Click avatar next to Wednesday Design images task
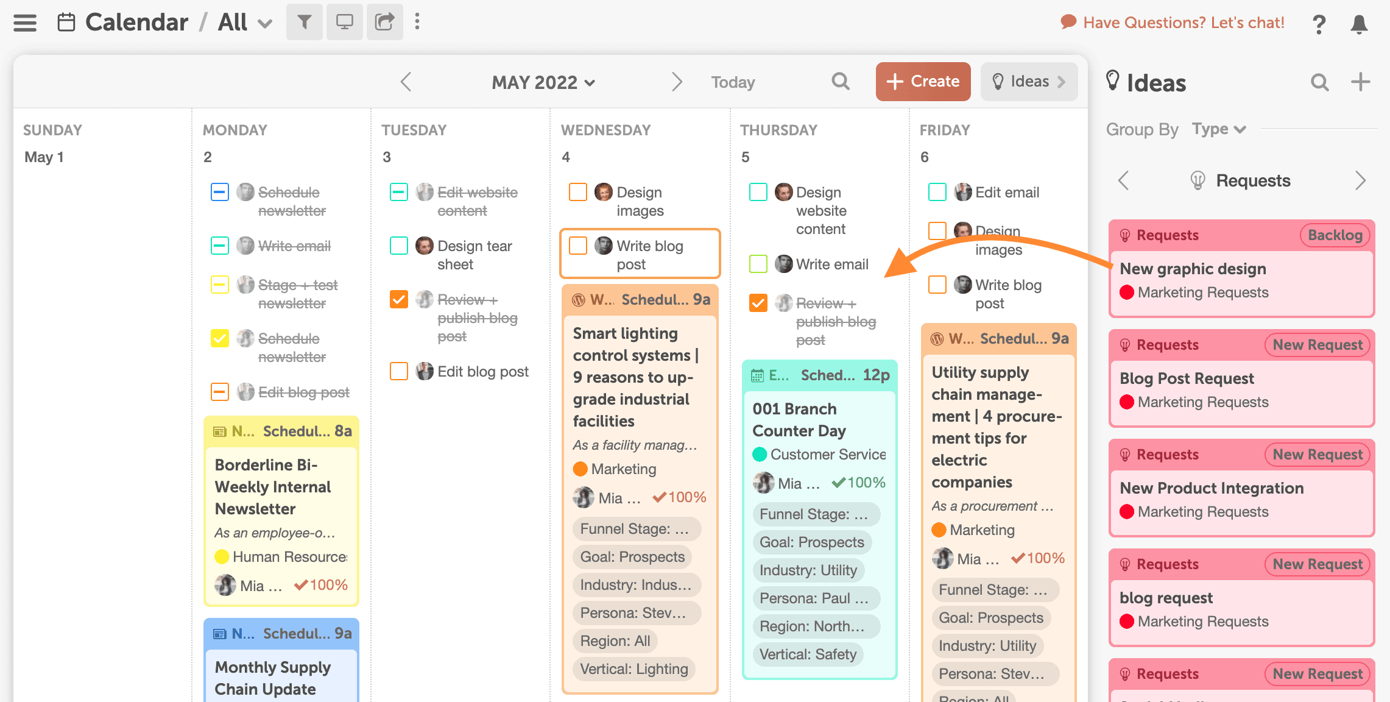Viewport: 1390px width, 702px height. click(604, 192)
